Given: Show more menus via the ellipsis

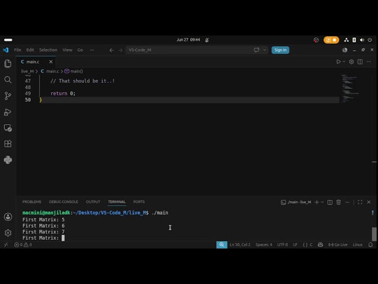Looking at the screenshot, I should click(92, 50).
